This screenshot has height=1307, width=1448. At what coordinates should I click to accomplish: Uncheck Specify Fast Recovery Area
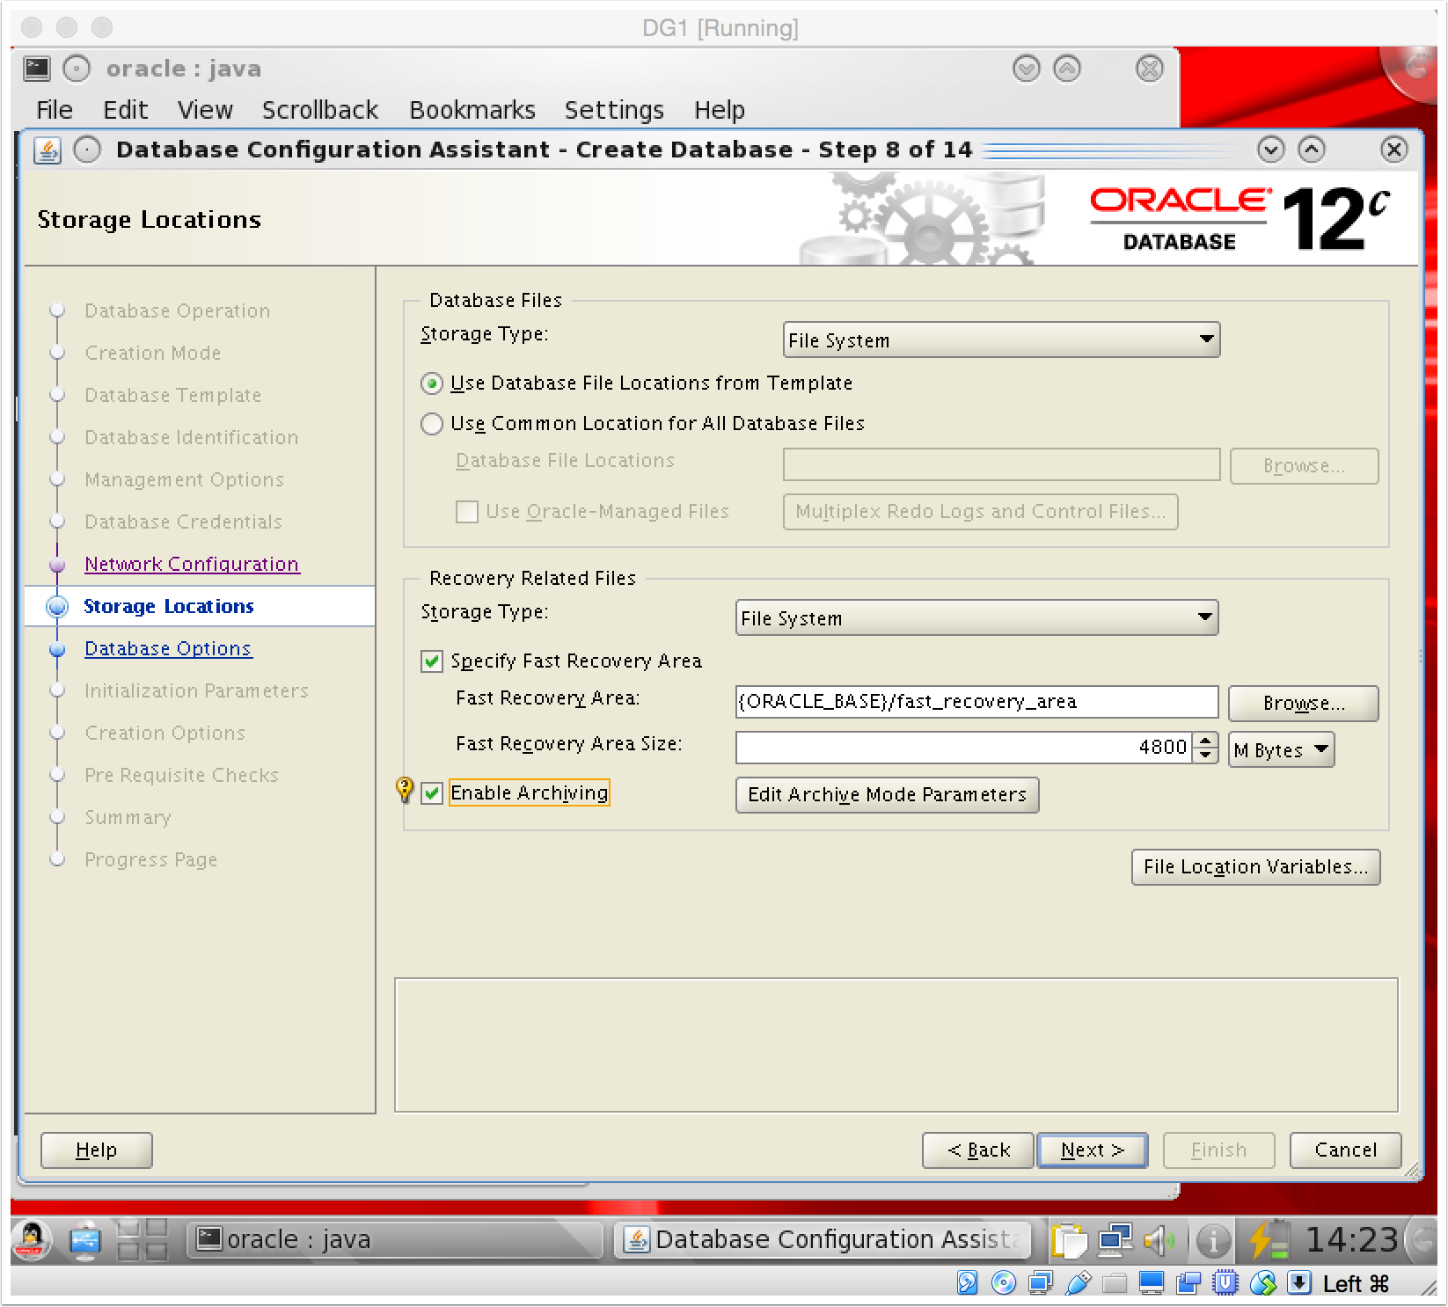click(431, 661)
